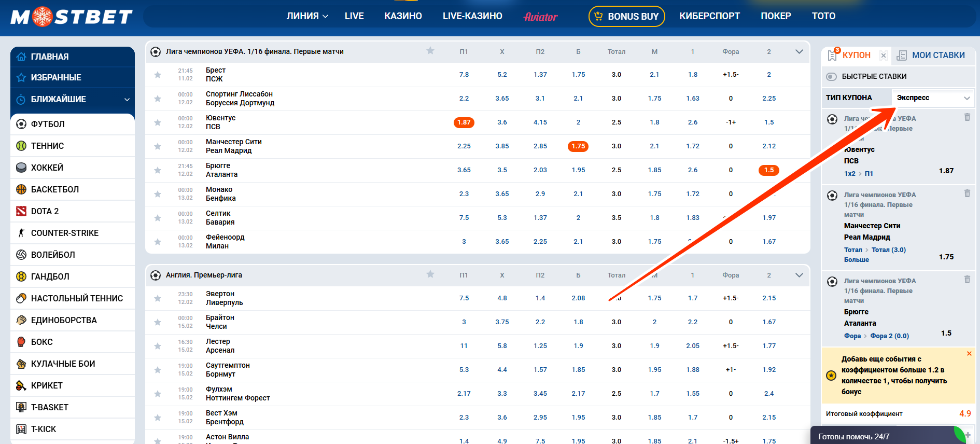Open the ИЗБРАННЫЕ sidebar item
Screen dimensions: 980x444
coord(73,77)
